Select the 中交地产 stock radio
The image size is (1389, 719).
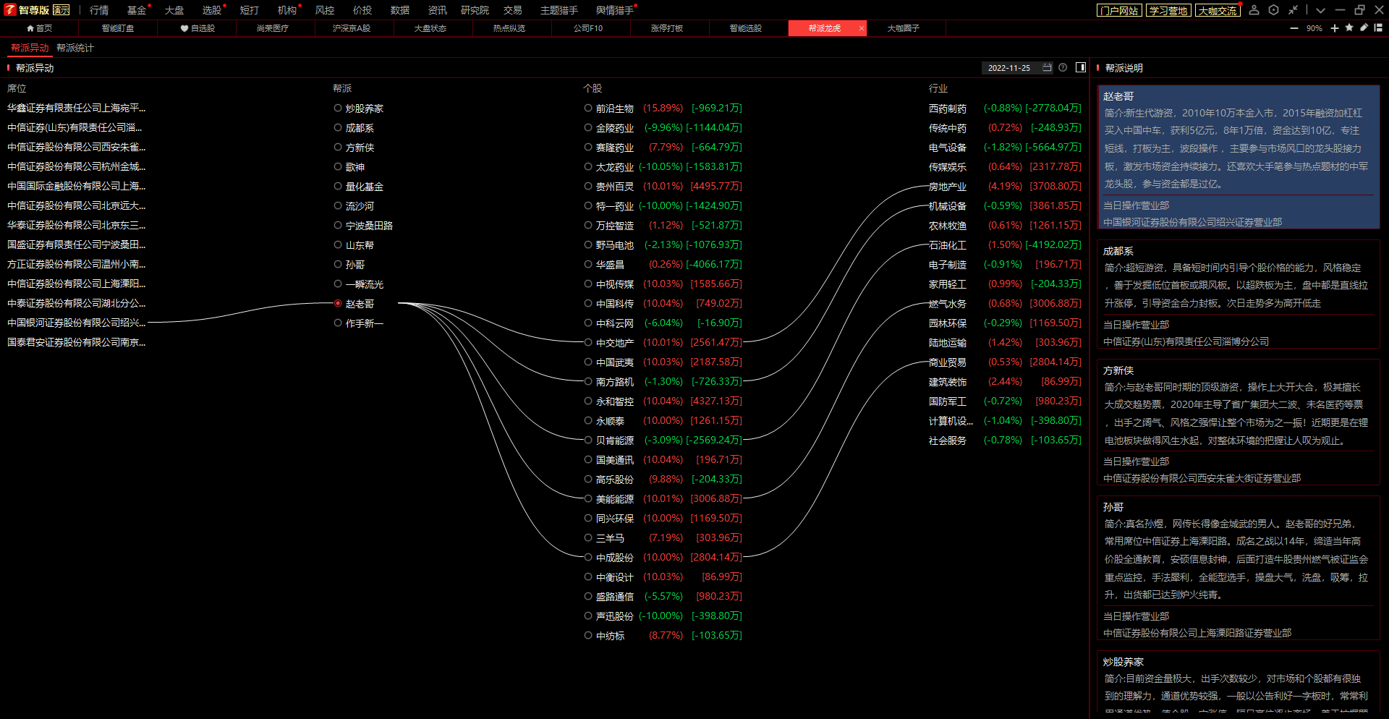588,342
